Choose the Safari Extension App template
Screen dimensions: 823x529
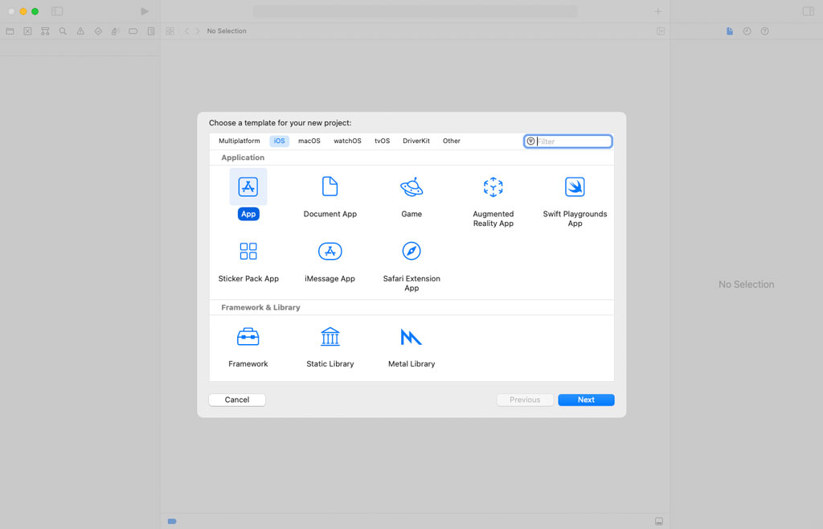[x=411, y=251]
